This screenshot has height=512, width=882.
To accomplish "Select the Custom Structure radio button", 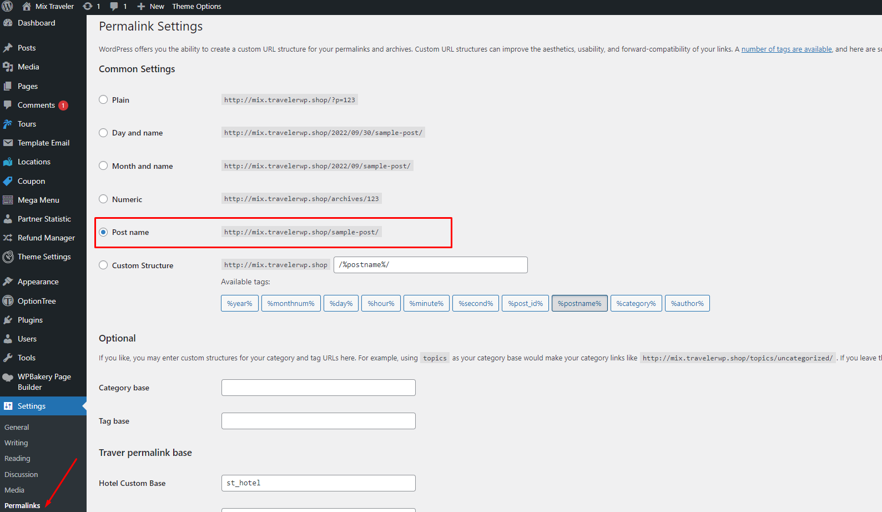I will coord(103,265).
